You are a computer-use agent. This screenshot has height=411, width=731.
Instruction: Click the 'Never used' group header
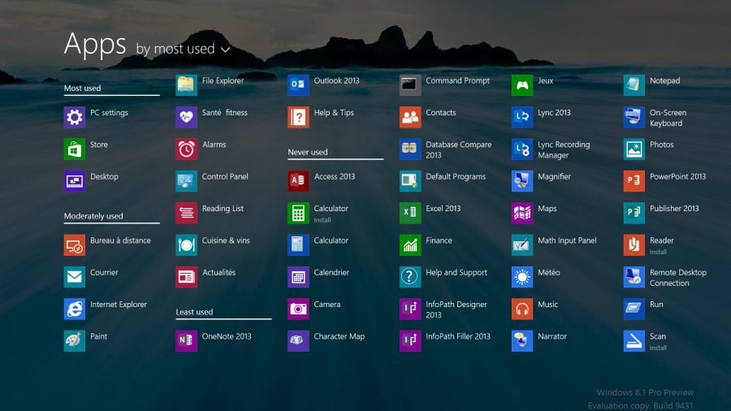point(308,153)
